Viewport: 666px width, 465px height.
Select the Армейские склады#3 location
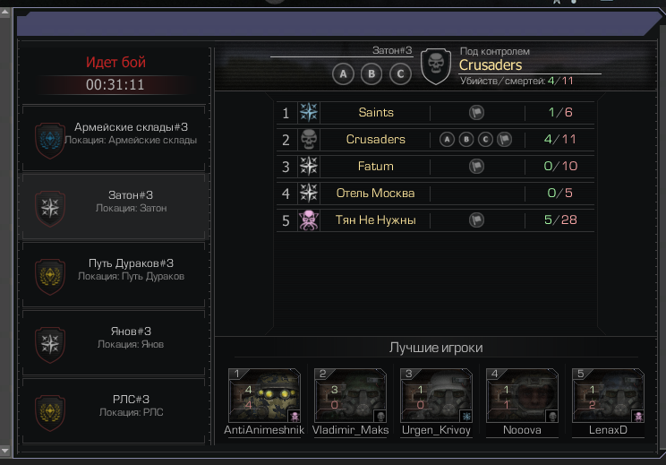click(x=114, y=139)
